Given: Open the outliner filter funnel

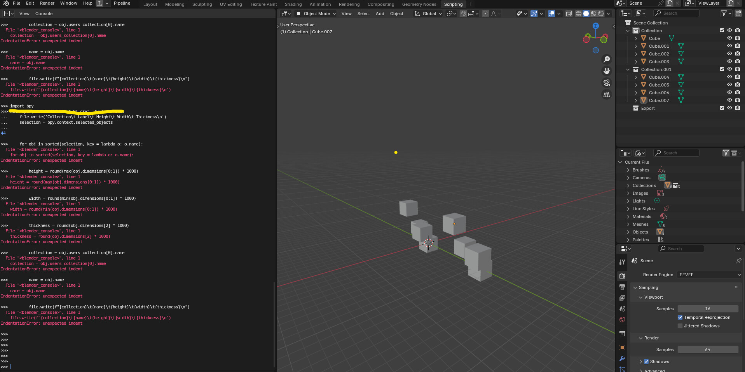Looking at the screenshot, I should [724, 13].
